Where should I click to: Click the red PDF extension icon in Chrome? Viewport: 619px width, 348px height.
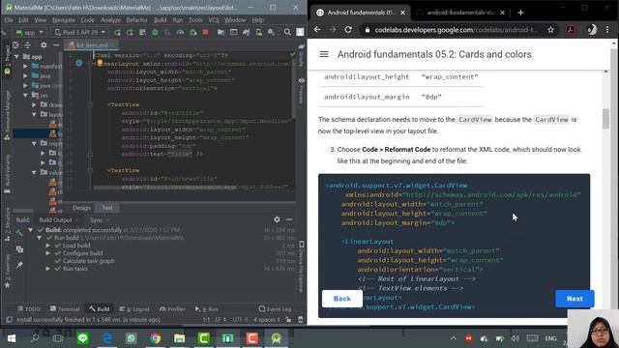pos(570,30)
